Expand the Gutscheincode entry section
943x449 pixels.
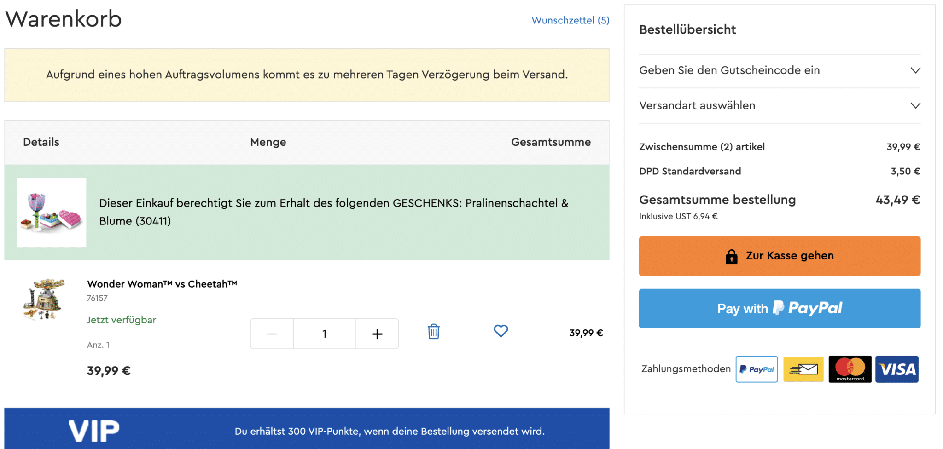pyautogui.click(x=780, y=70)
